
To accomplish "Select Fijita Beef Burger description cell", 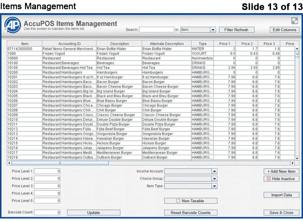I will (x=119, y=129).
